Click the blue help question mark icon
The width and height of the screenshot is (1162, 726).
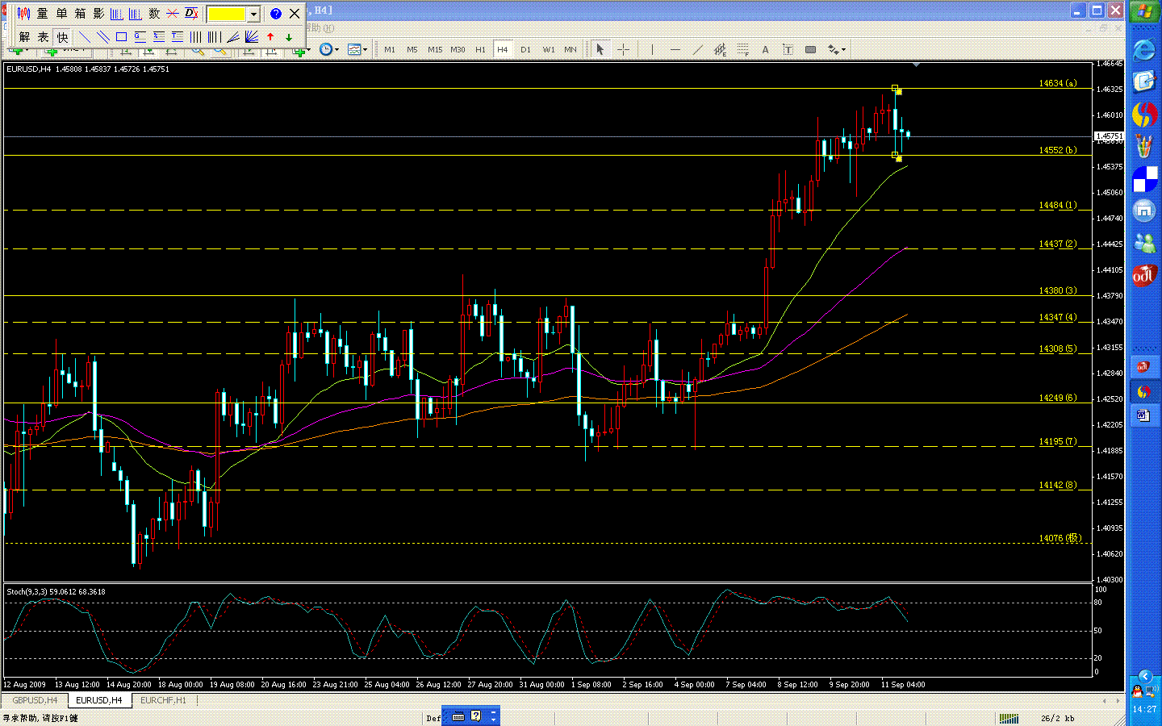(276, 14)
